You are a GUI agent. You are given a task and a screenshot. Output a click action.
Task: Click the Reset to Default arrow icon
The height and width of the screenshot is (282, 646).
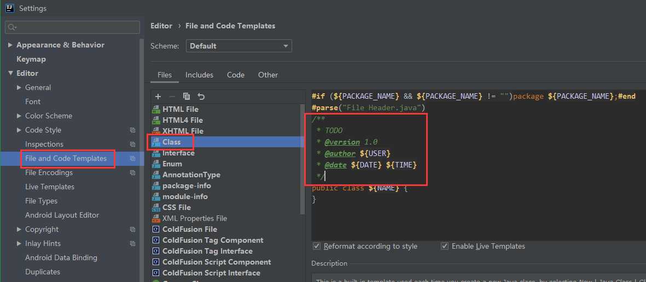201,97
